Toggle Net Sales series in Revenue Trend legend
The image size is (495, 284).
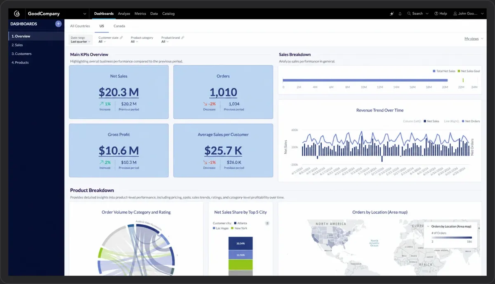click(x=431, y=121)
